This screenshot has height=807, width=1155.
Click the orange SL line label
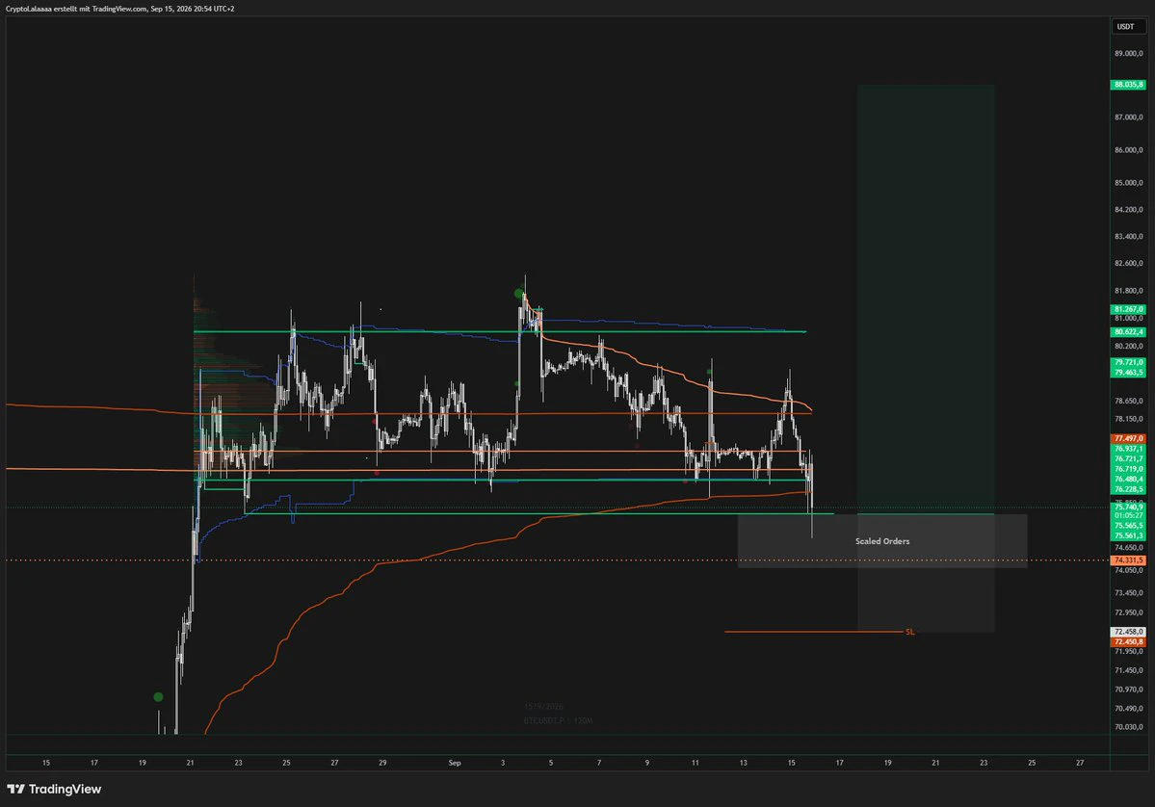pos(909,632)
